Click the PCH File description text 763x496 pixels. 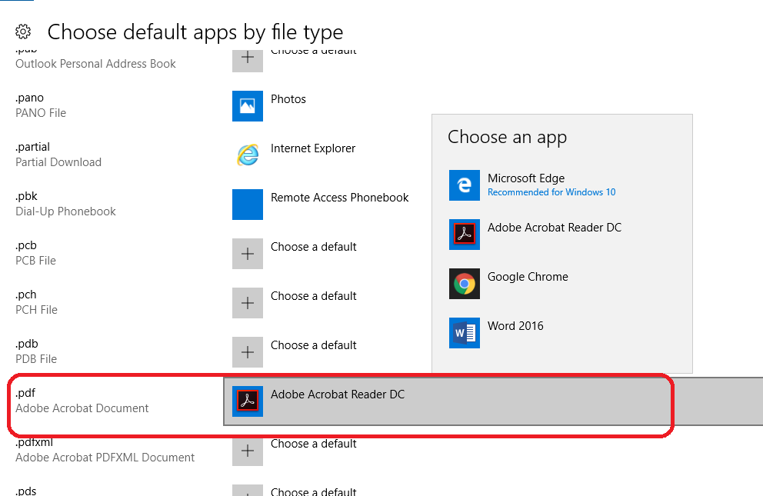(36, 310)
